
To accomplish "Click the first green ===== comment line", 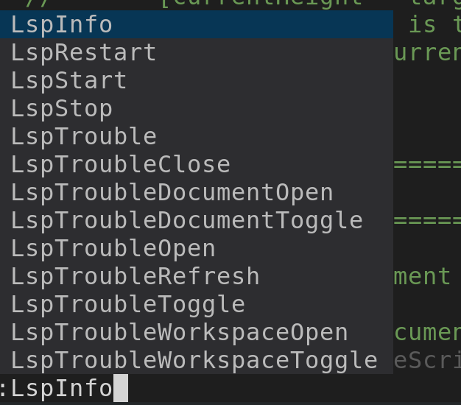I will [427, 164].
